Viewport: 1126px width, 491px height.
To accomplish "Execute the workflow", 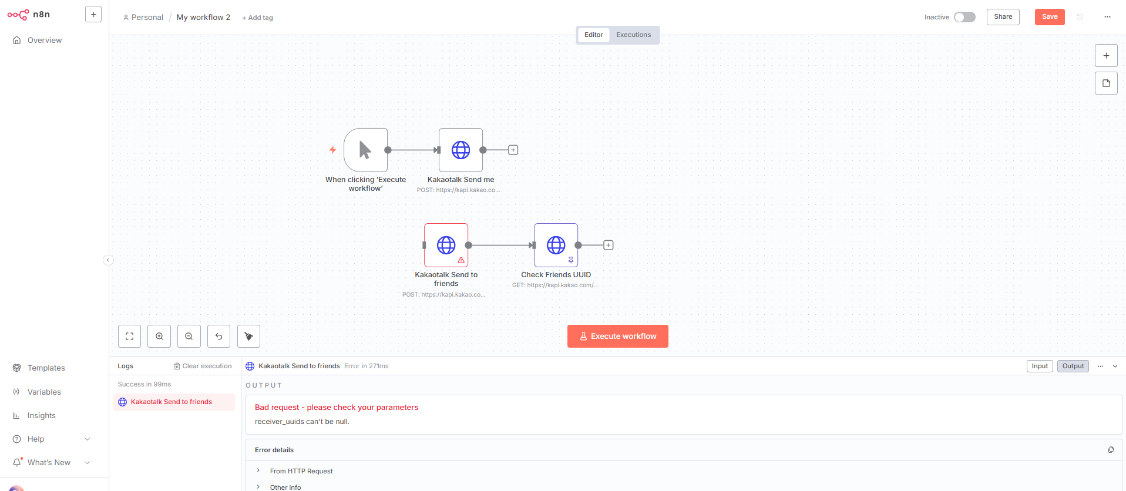I will coord(617,337).
